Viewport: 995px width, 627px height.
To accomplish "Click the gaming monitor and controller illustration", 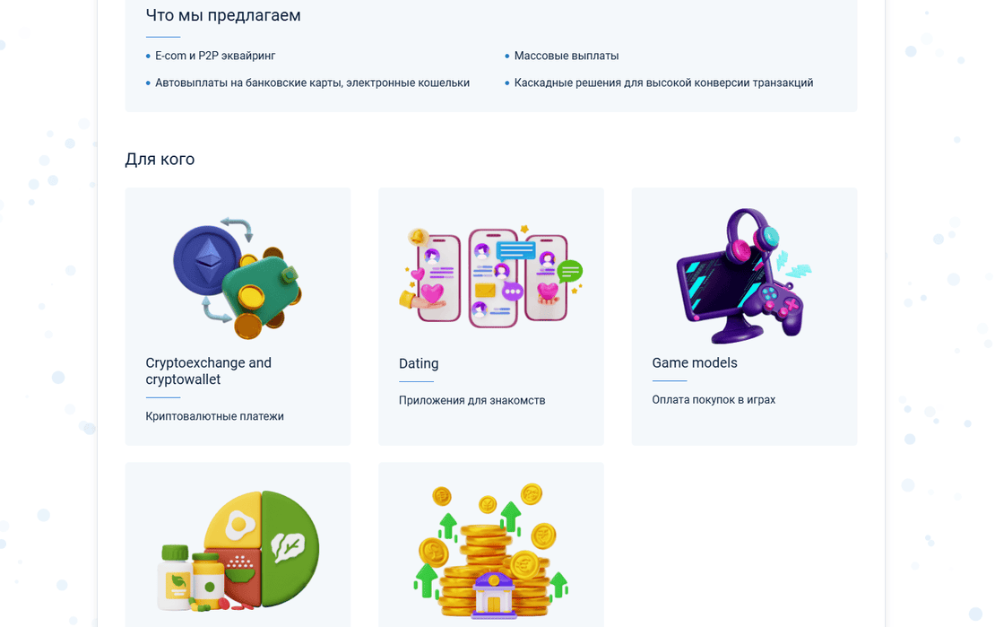I will tap(744, 275).
